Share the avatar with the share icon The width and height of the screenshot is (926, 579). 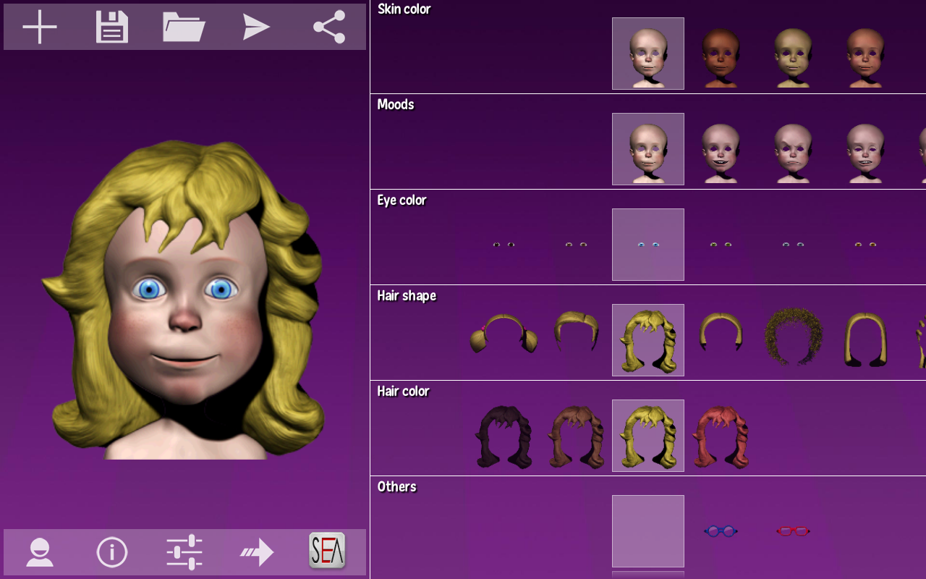coord(329,27)
